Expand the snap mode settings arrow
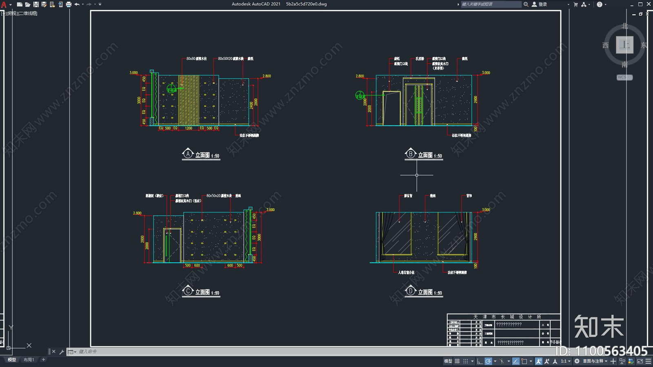The image size is (653, 367). [x=472, y=361]
